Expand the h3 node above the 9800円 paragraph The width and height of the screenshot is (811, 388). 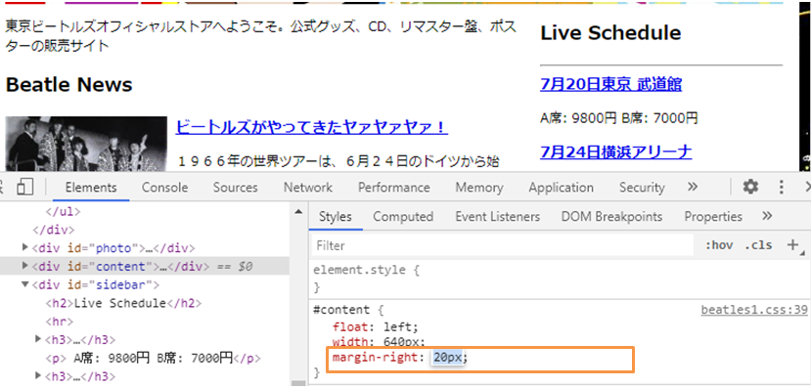(38, 339)
